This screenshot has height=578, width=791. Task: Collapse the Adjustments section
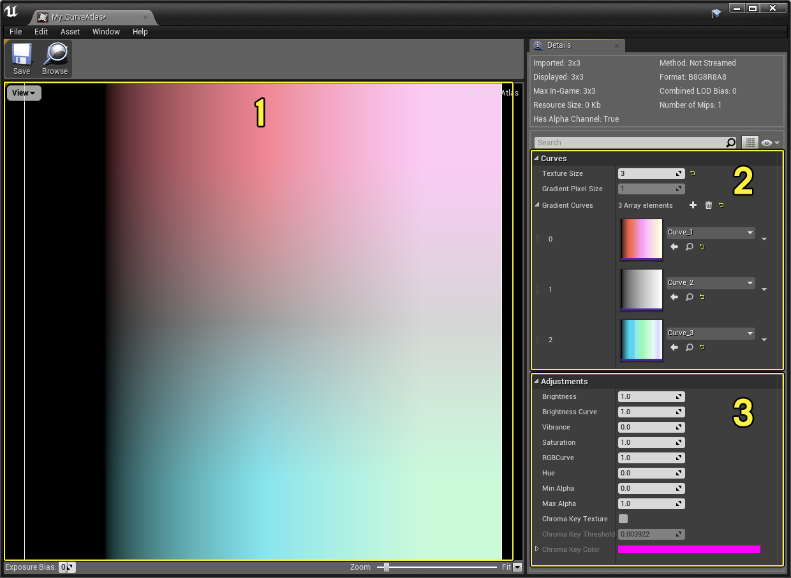click(x=536, y=381)
